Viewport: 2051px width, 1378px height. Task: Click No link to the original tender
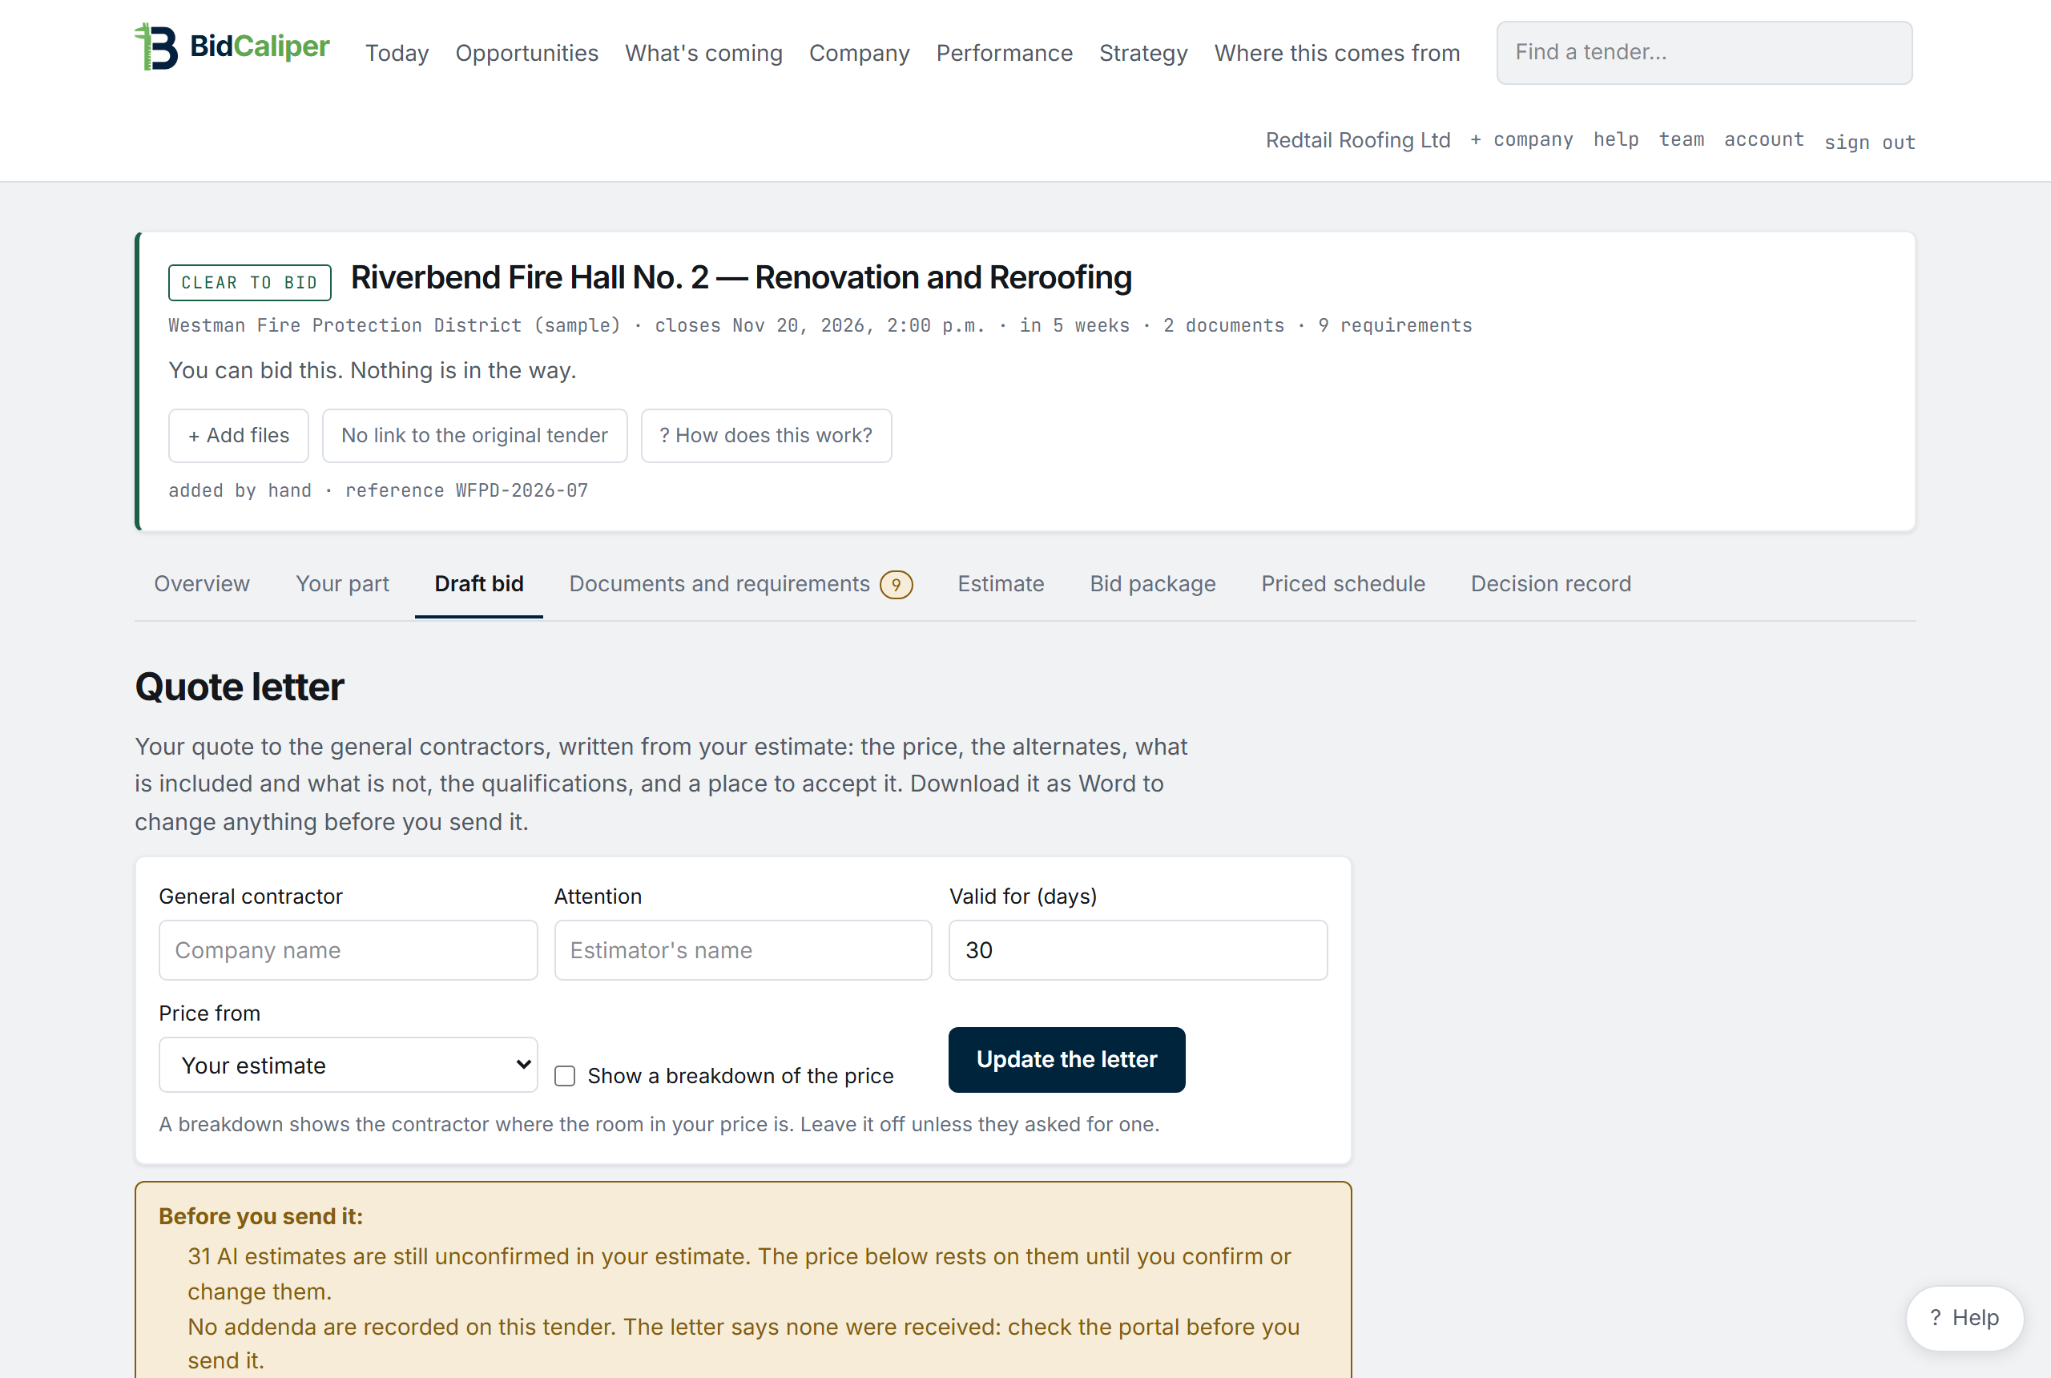click(x=474, y=435)
